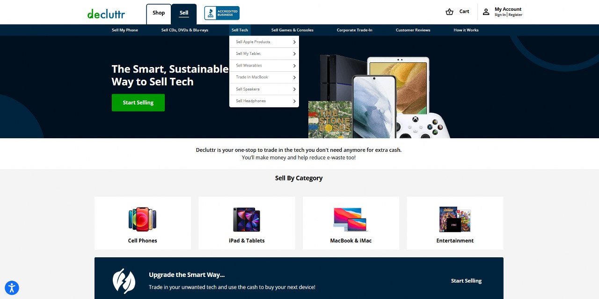Open the Sell Tech menu
The width and height of the screenshot is (599, 299).
[x=240, y=30]
